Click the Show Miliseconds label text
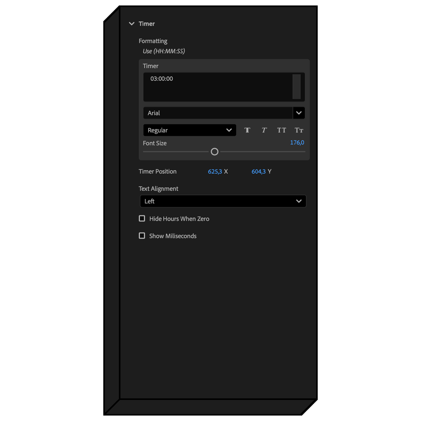Viewport: 421px width, 421px height. (x=173, y=236)
